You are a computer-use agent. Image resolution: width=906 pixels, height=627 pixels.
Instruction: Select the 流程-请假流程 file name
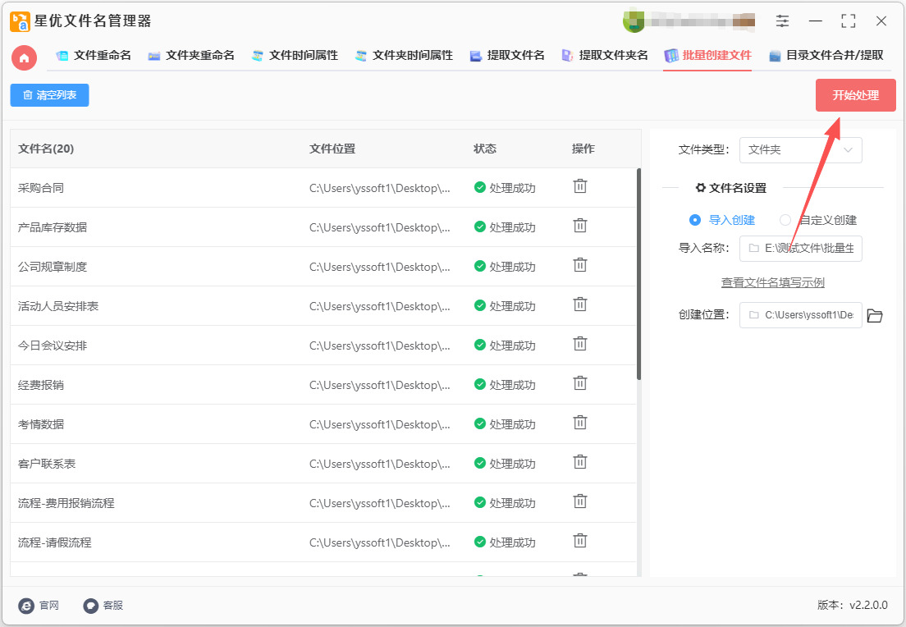pos(54,542)
